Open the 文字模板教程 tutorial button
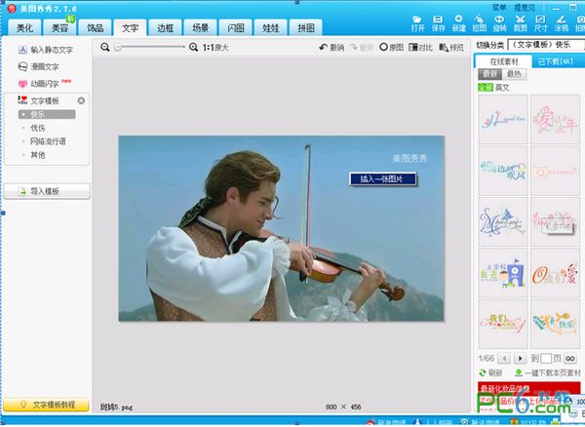 click(x=47, y=404)
